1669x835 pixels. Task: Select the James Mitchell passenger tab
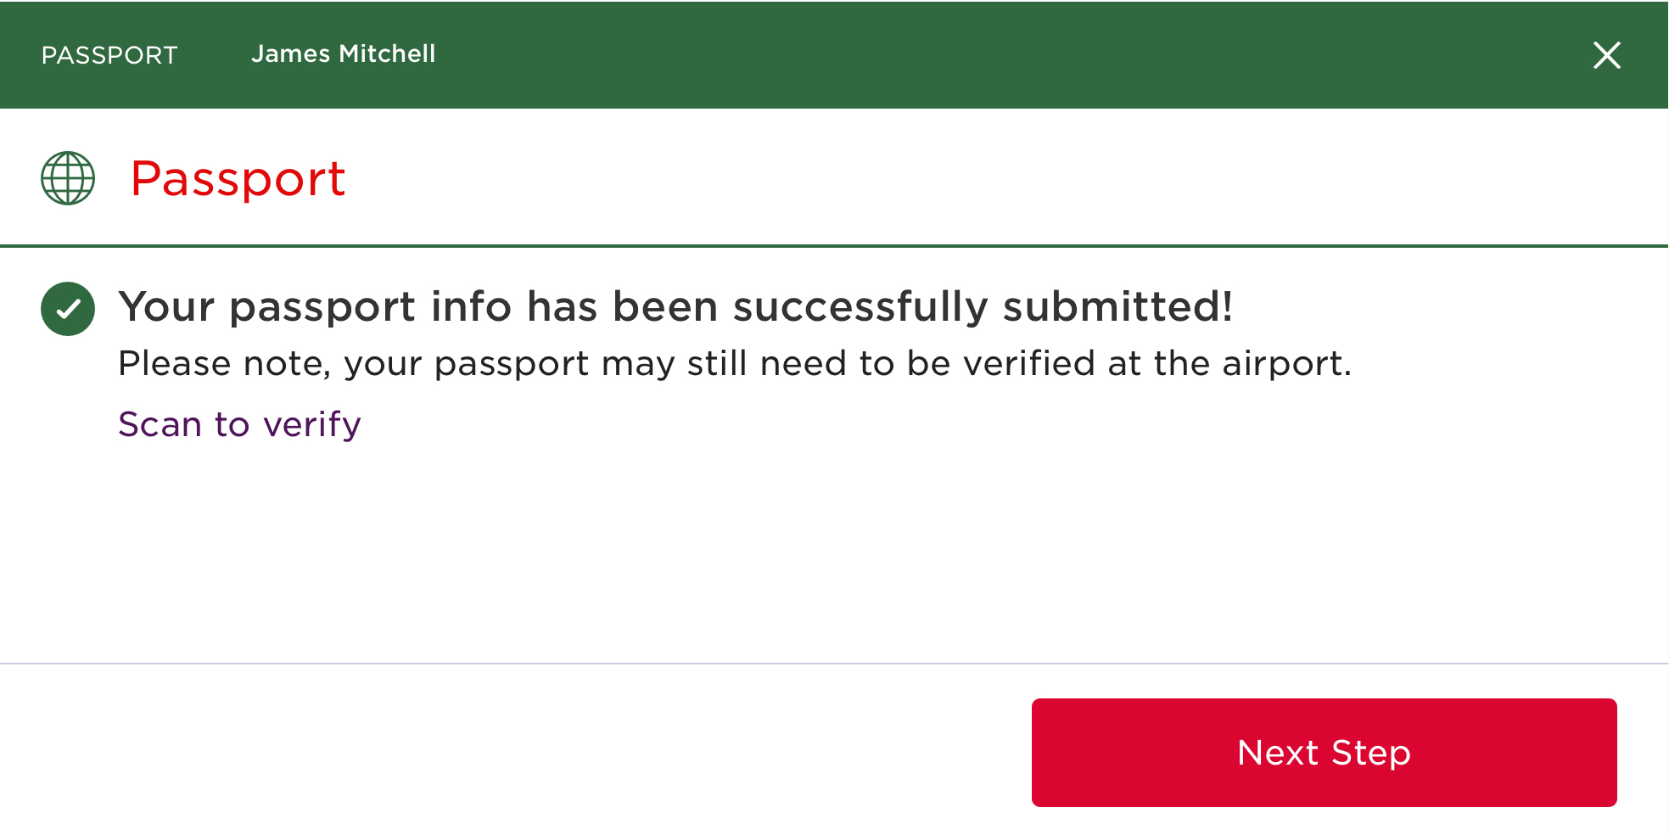[343, 53]
